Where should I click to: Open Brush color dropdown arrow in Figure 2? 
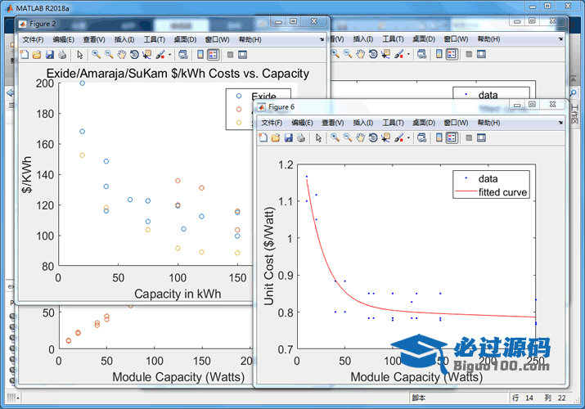(169, 55)
